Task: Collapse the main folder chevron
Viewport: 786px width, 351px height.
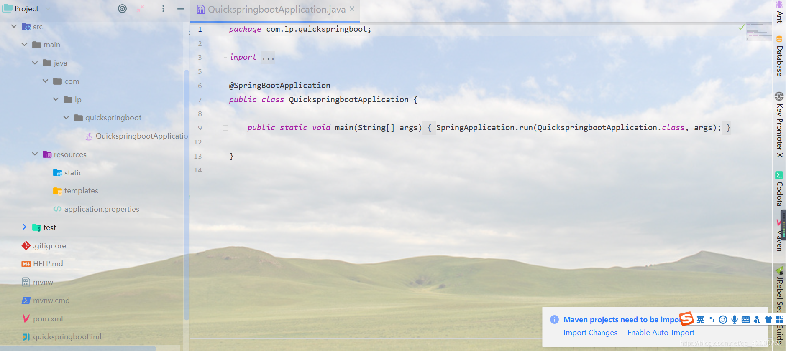Action: click(x=24, y=44)
